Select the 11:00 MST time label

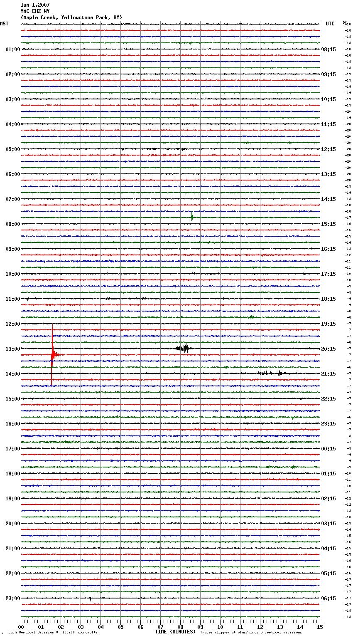(12, 299)
